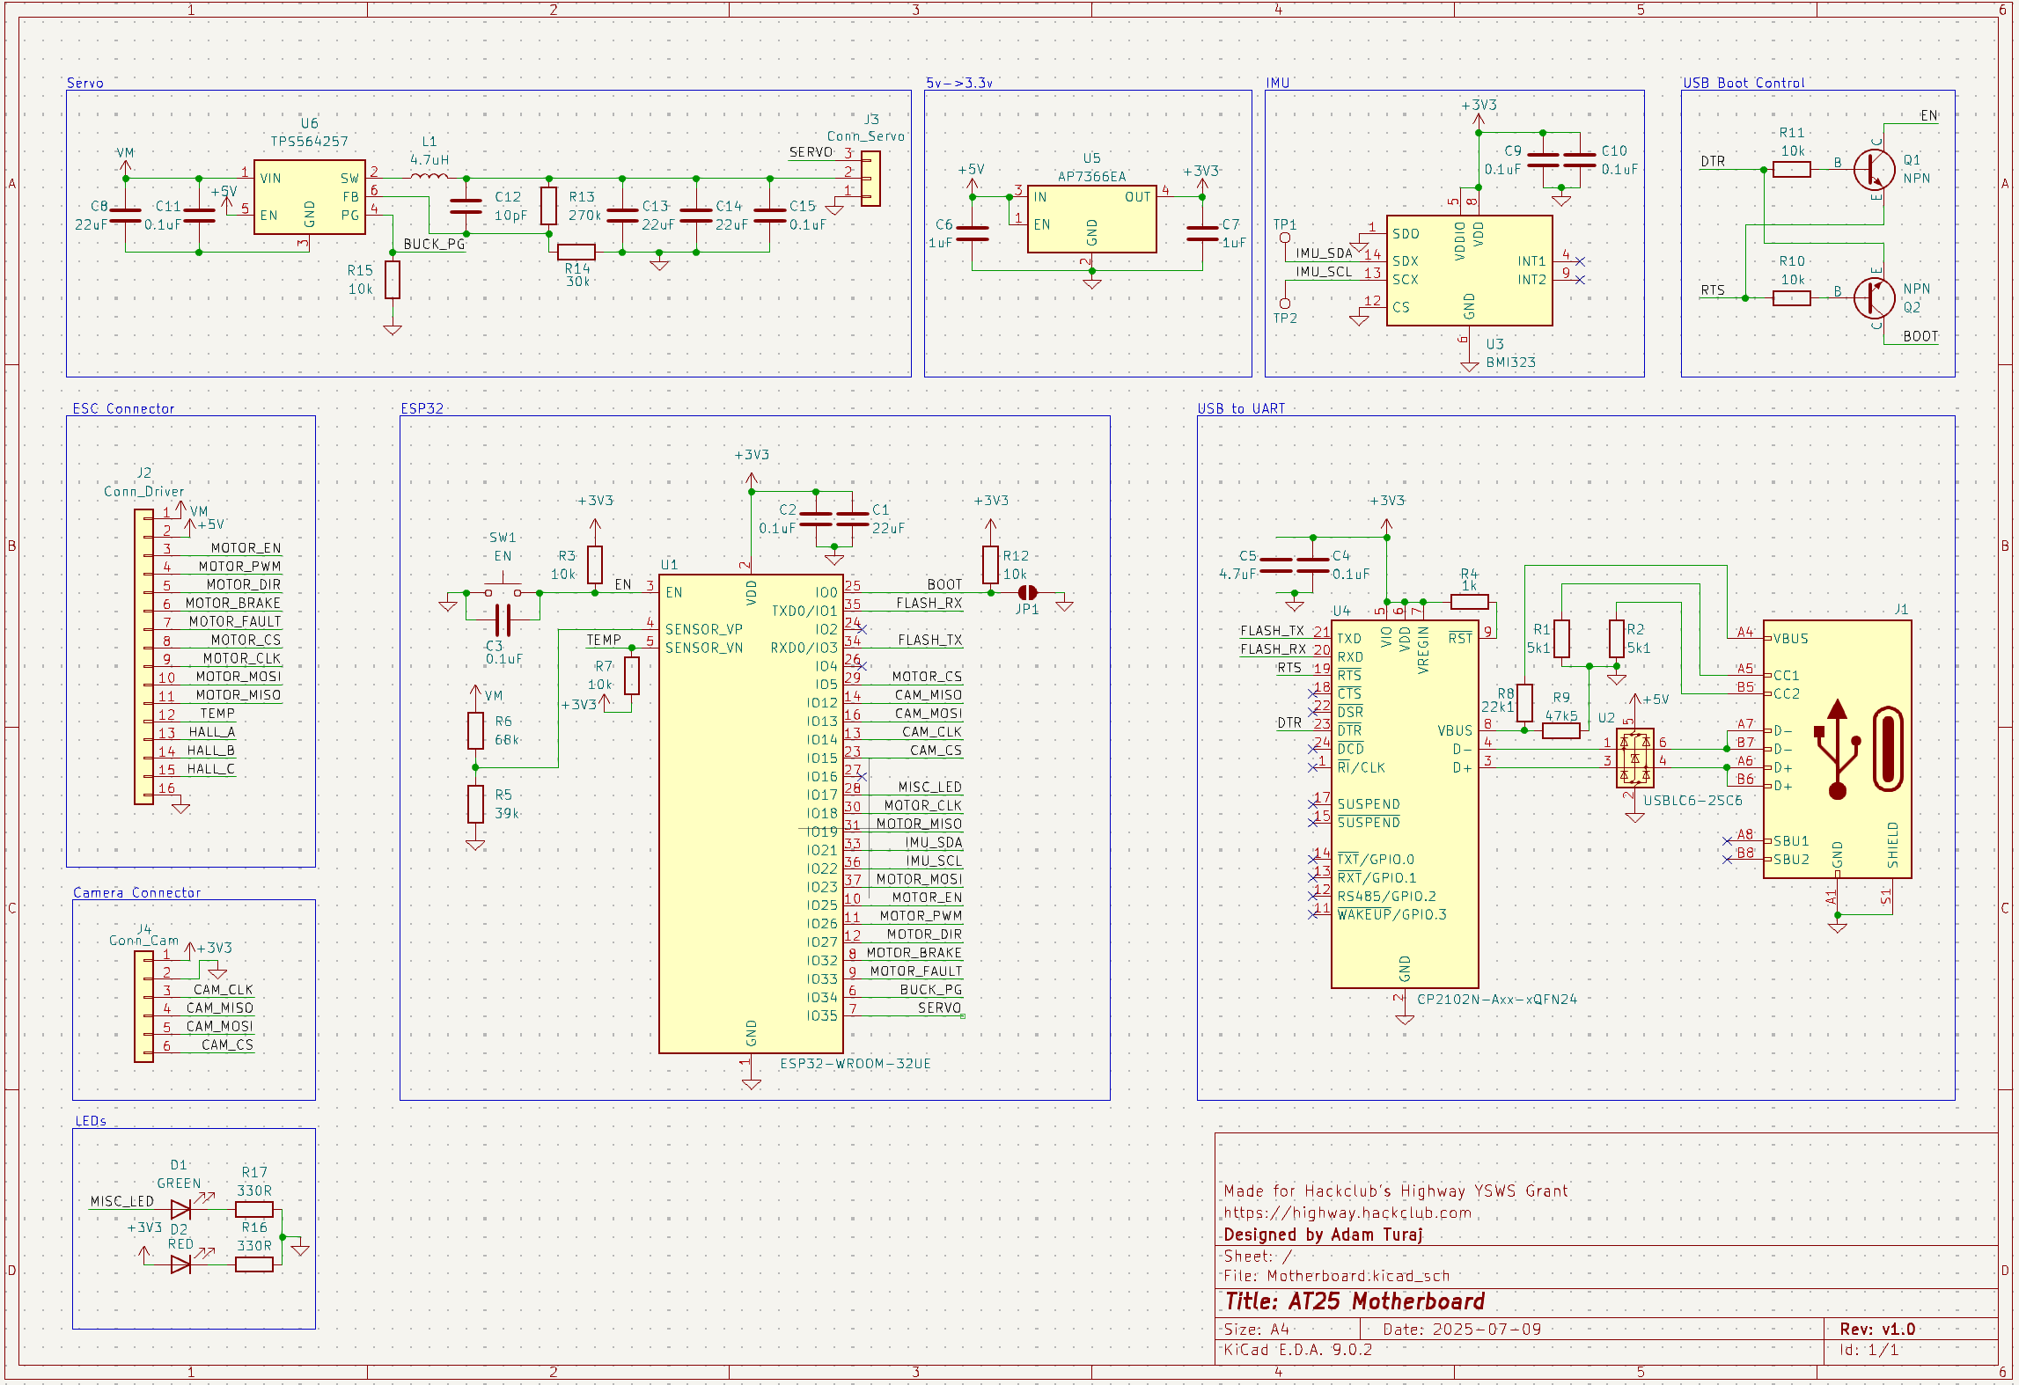2019x1385 pixels.
Task: Select the U2 USBLC6-2SC6 ESD protection symbol
Action: point(1634,758)
